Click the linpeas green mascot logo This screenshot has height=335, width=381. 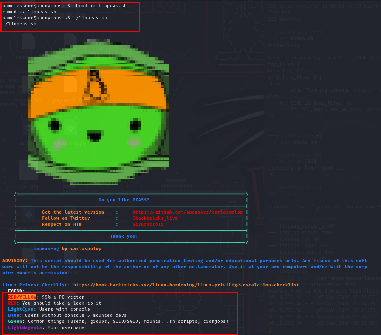(99, 112)
